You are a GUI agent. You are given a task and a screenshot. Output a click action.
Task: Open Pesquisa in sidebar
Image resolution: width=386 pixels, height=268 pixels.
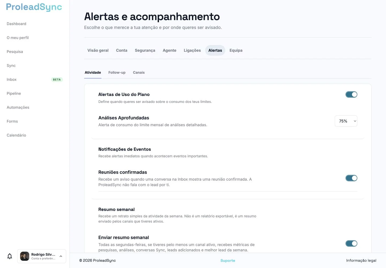15,52
